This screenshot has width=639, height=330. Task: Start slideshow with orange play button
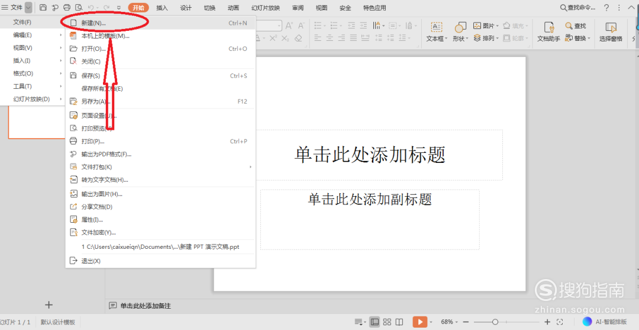coord(419,322)
